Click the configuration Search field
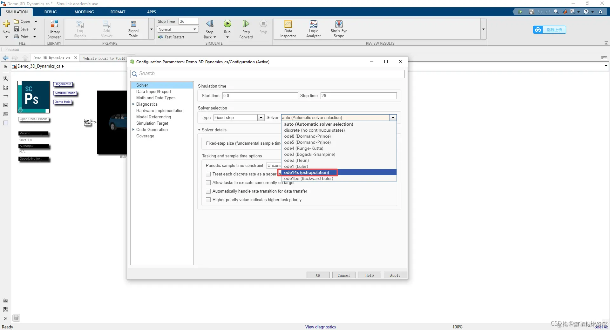The image size is (610, 330). coord(268,74)
